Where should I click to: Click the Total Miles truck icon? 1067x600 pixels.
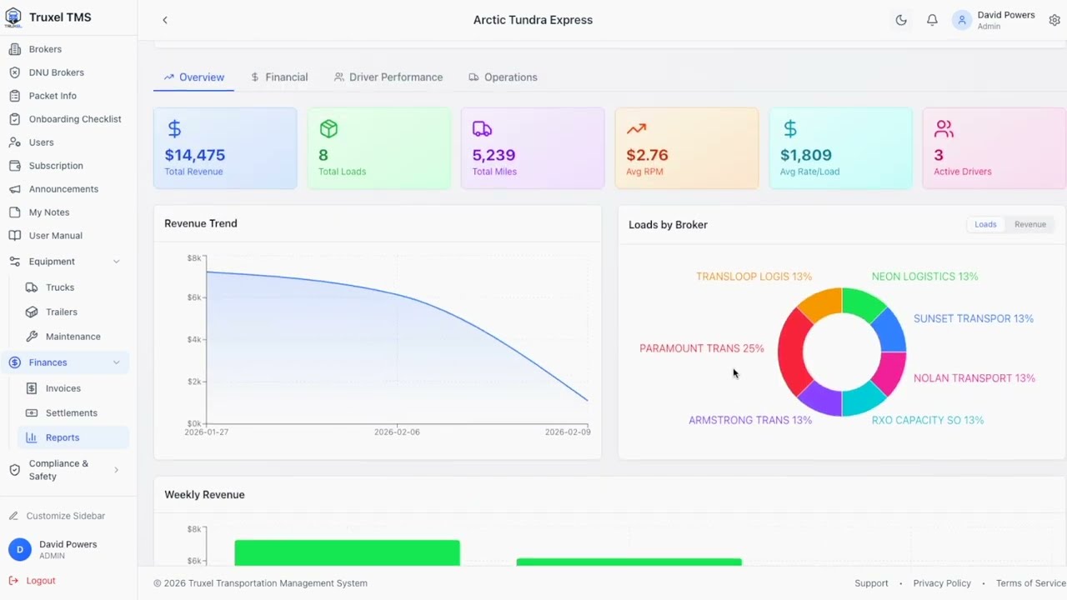[x=482, y=129]
